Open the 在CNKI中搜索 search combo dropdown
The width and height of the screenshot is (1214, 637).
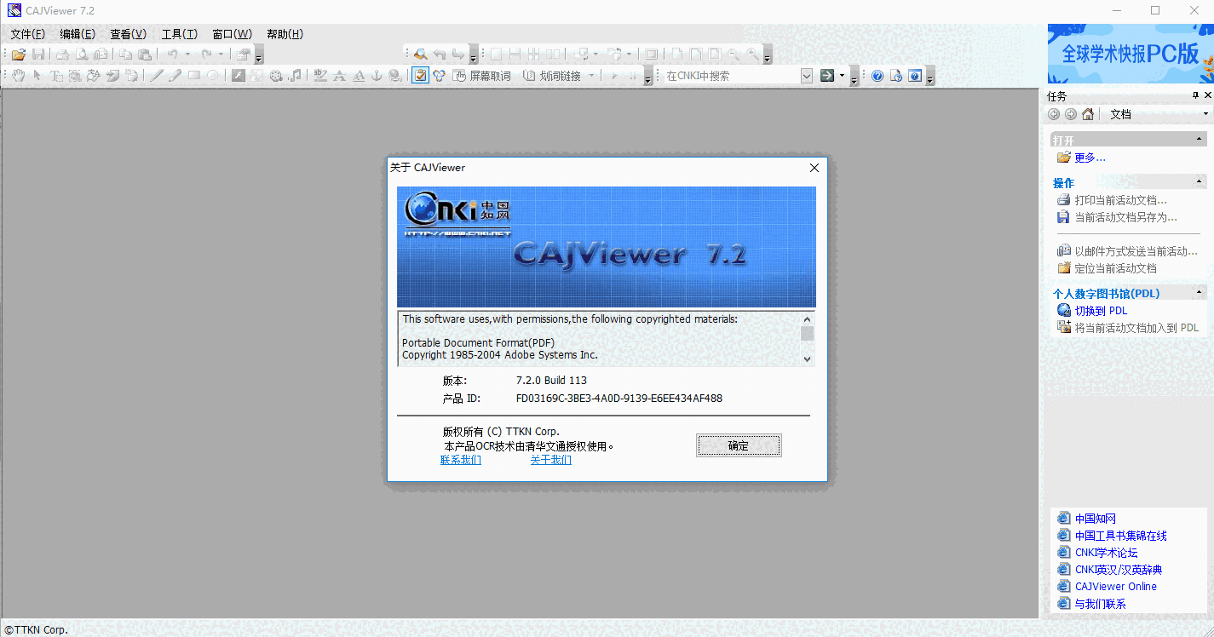click(x=807, y=76)
